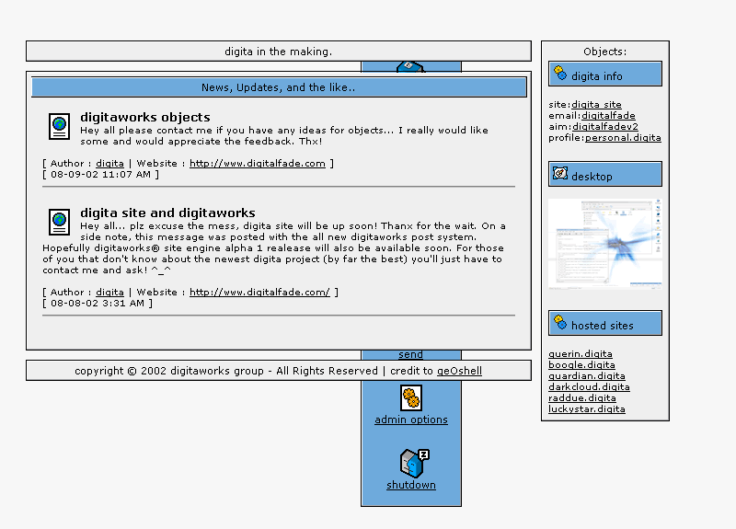Screen dimensions: 736x529
Task: Open raddue.digita hosted site
Action: pyautogui.click(x=582, y=398)
